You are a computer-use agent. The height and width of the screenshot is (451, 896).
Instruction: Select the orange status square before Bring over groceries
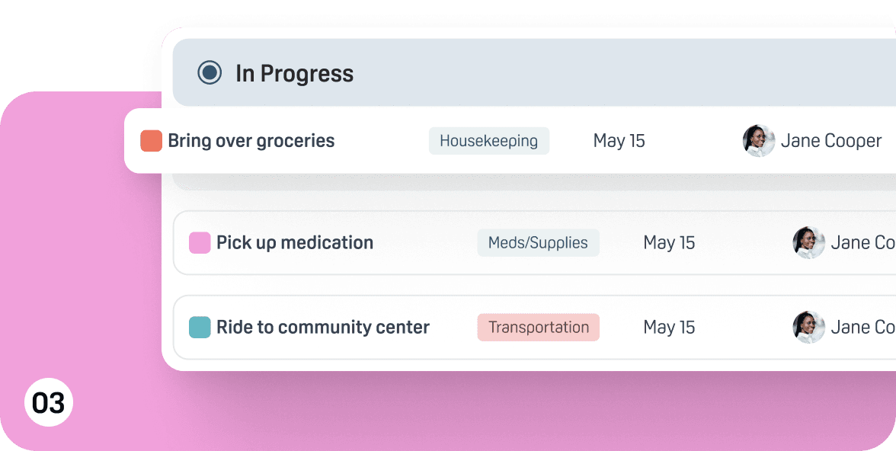tap(150, 140)
